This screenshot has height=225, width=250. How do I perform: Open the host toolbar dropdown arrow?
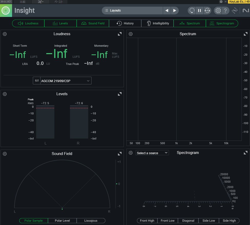pos(225,2)
